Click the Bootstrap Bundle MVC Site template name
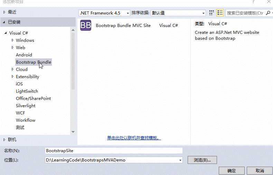Viewport: 273px width, 175px height. [x=123, y=26]
